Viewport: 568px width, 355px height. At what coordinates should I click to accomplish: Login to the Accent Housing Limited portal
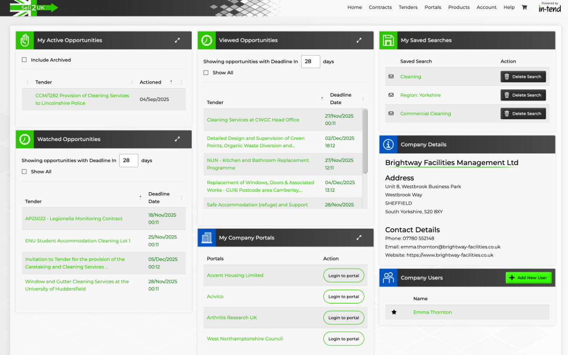click(x=344, y=275)
